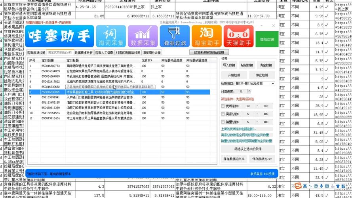Click the 停止检测 button
The image size is (352, 198).
point(262,75)
